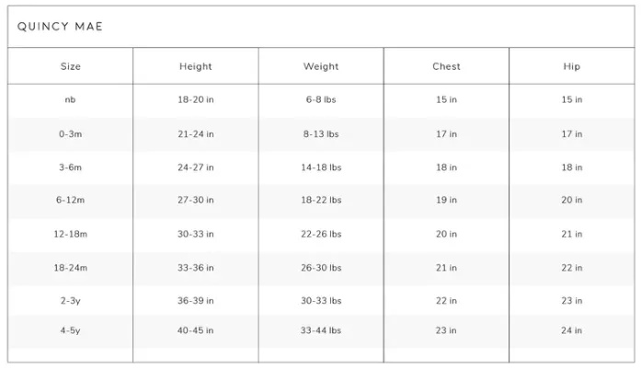Click the 24 in hip value
Viewport: 641px width, 369px height.
571,330
